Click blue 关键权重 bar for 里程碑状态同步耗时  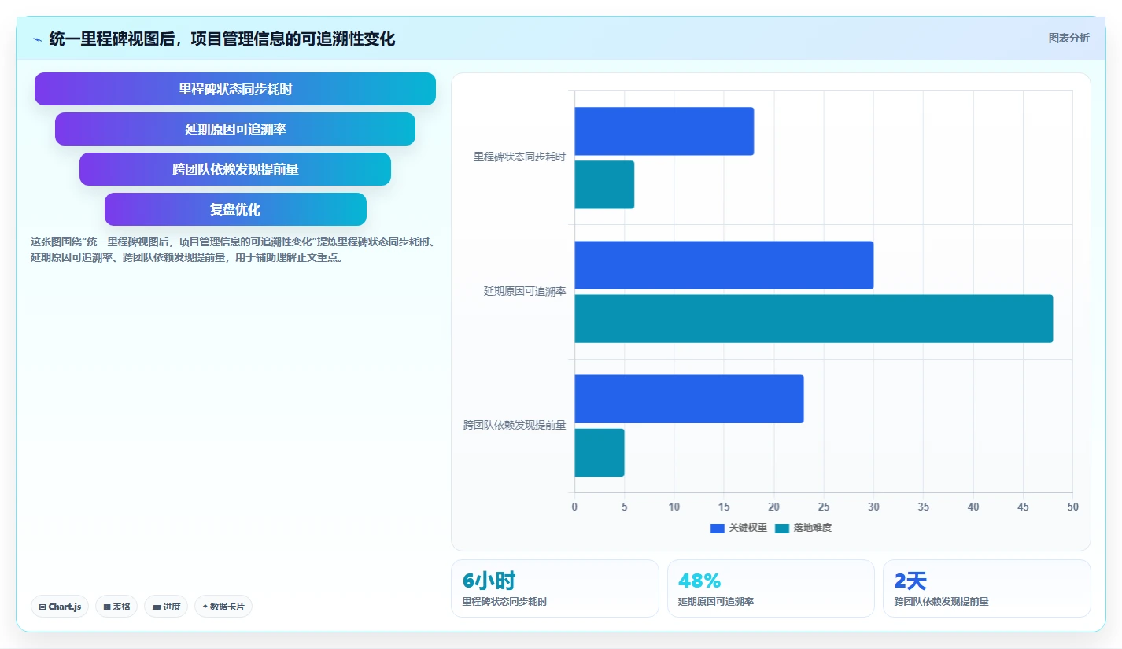point(664,131)
